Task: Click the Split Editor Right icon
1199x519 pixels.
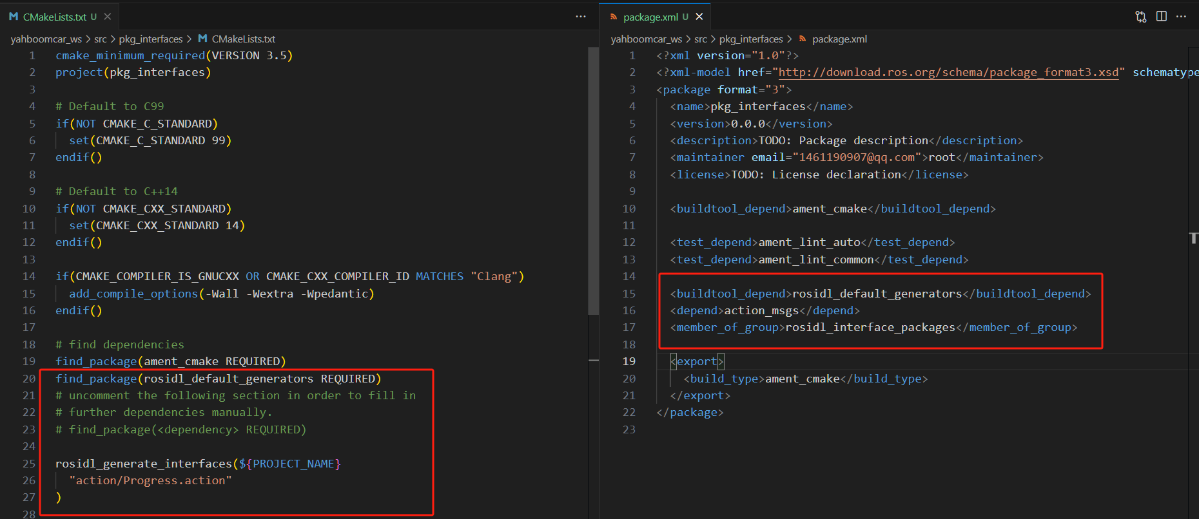Action: [x=1162, y=17]
